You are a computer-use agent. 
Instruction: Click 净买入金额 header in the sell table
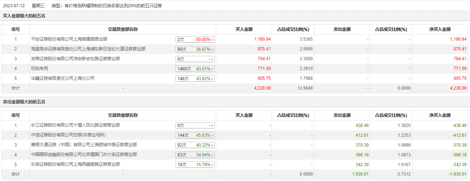pos(440,115)
